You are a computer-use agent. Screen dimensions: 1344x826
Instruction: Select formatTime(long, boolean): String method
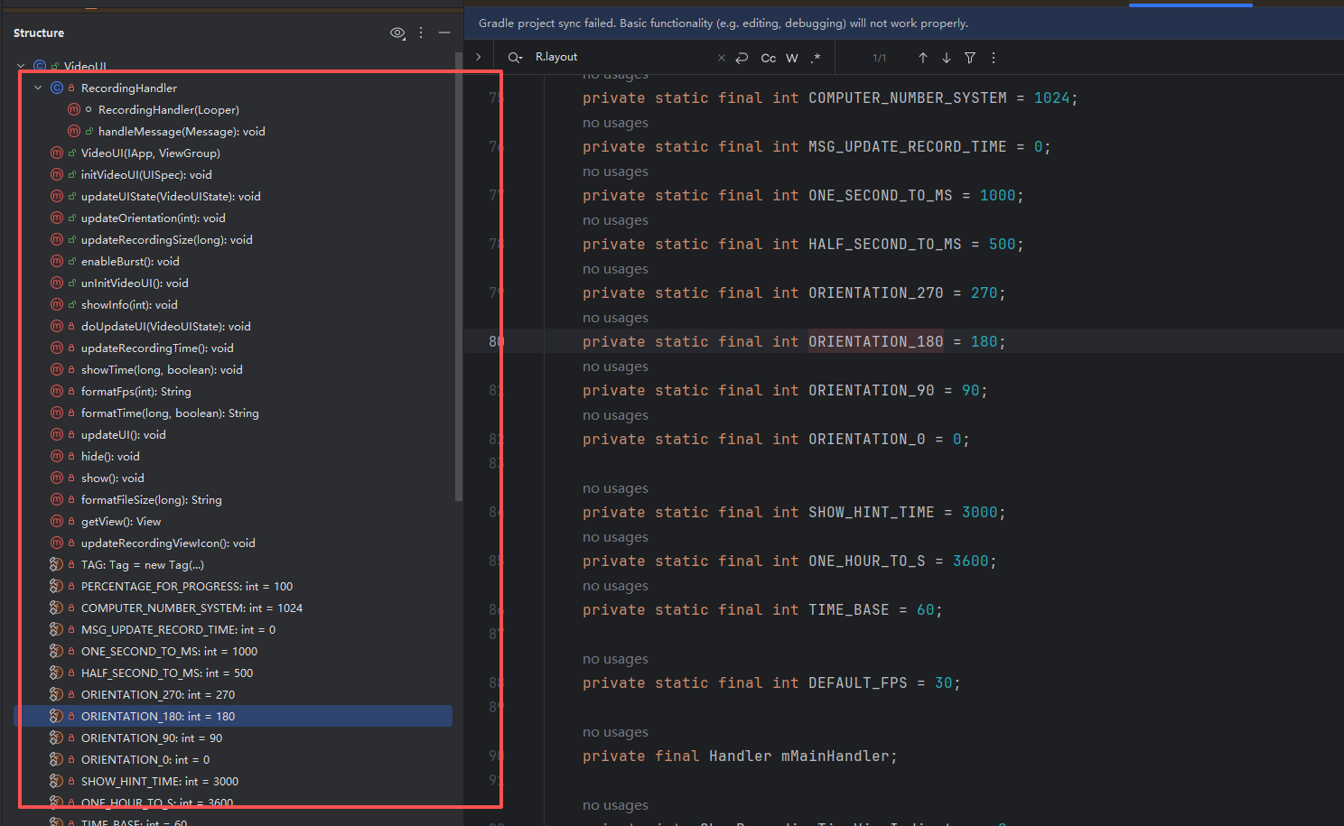pyautogui.click(x=170, y=413)
